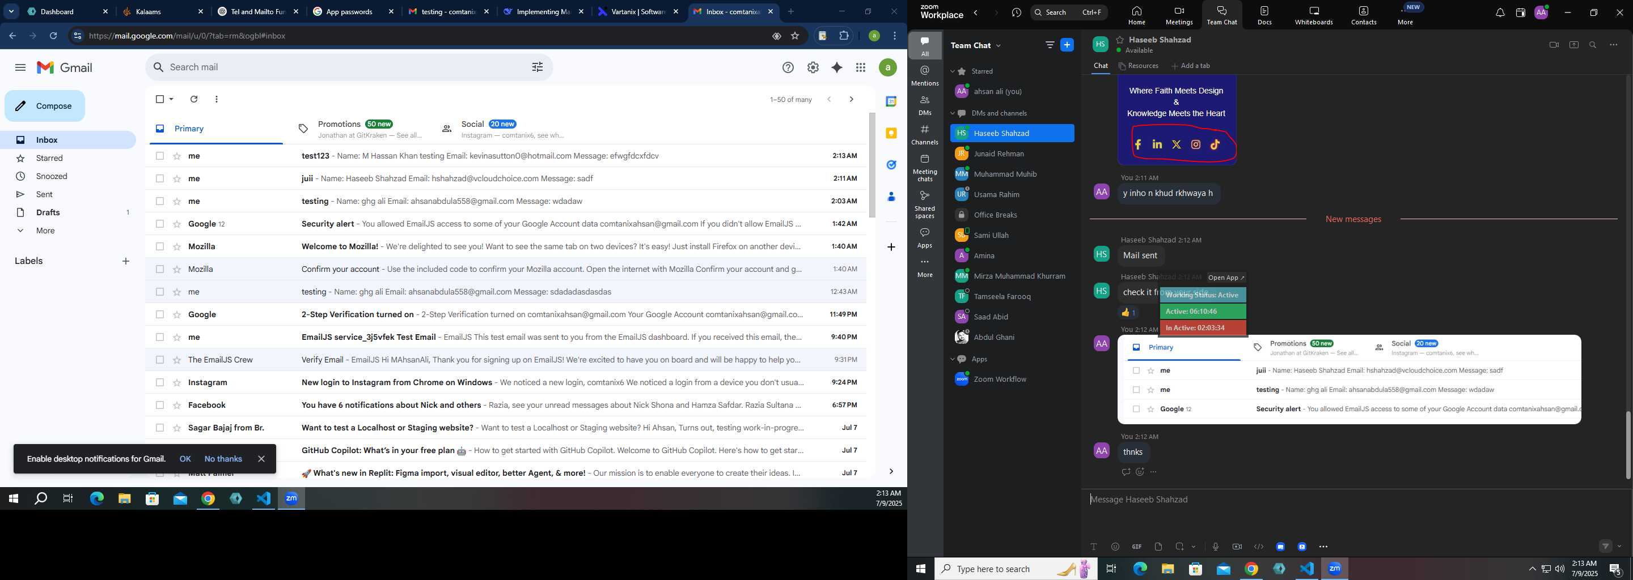Switch to Kalaams browser tab

click(163, 11)
